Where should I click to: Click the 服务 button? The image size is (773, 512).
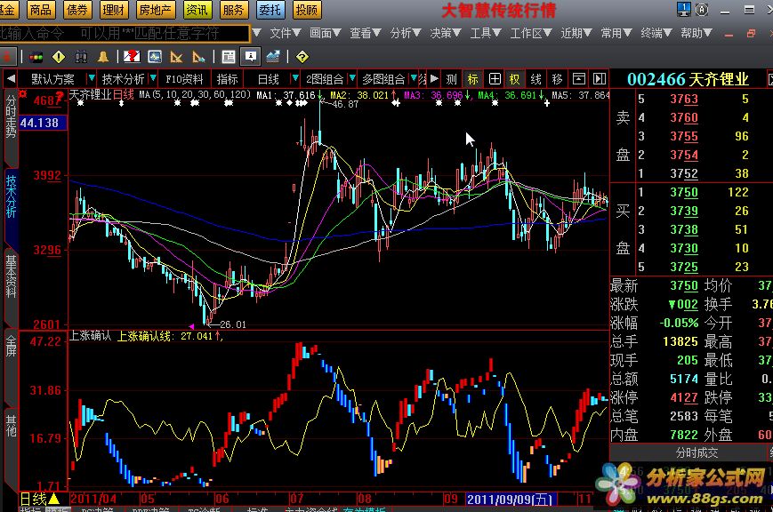233,10
